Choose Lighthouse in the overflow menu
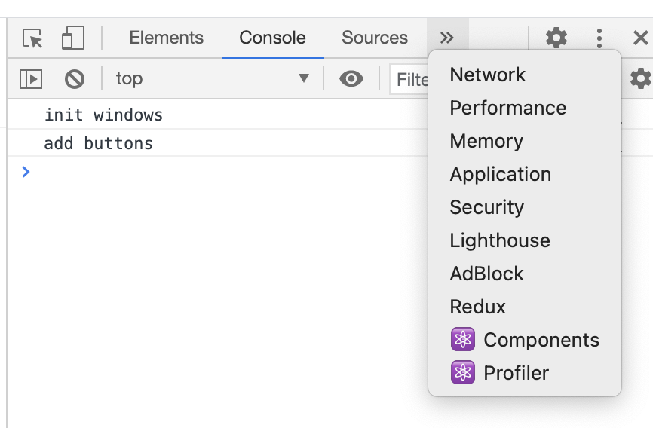The image size is (653, 428). [500, 240]
